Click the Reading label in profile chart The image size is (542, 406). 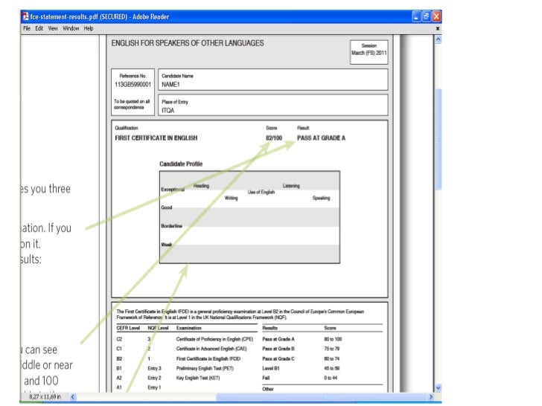point(201,186)
